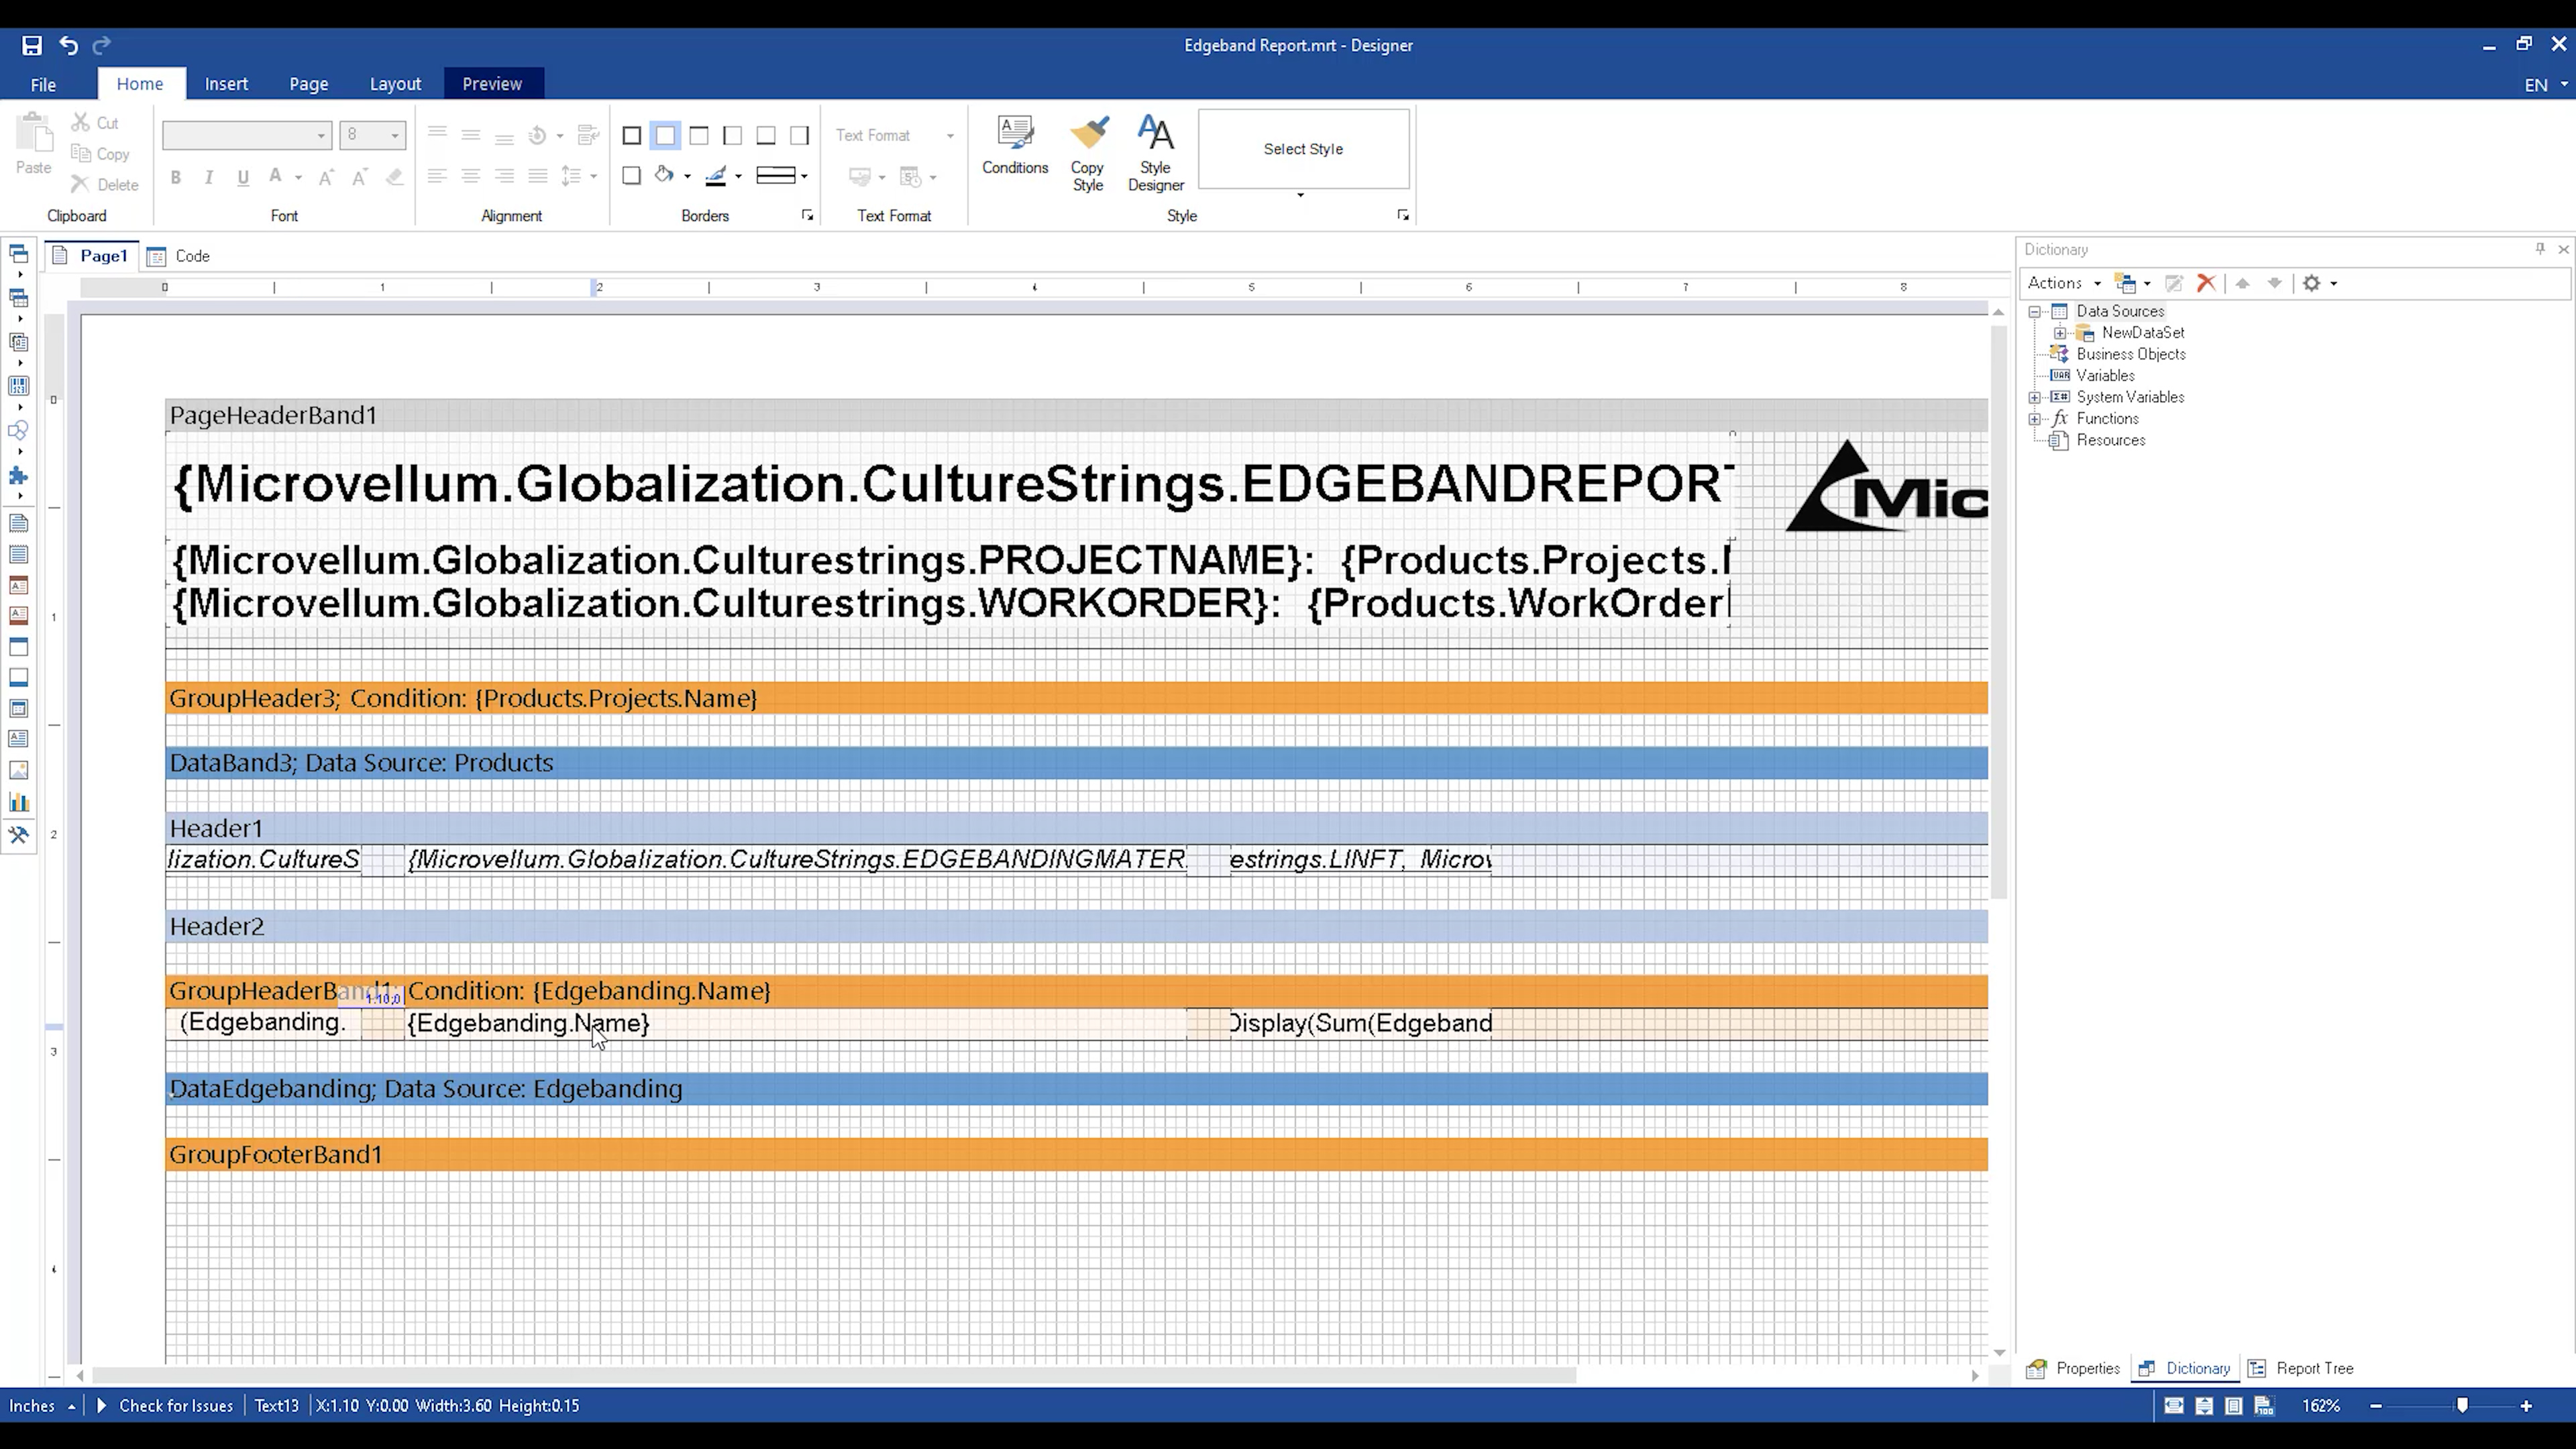The height and width of the screenshot is (1449, 2576).
Task: Switch to the Report Tree panel
Action: click(x=2314, y=1368)
